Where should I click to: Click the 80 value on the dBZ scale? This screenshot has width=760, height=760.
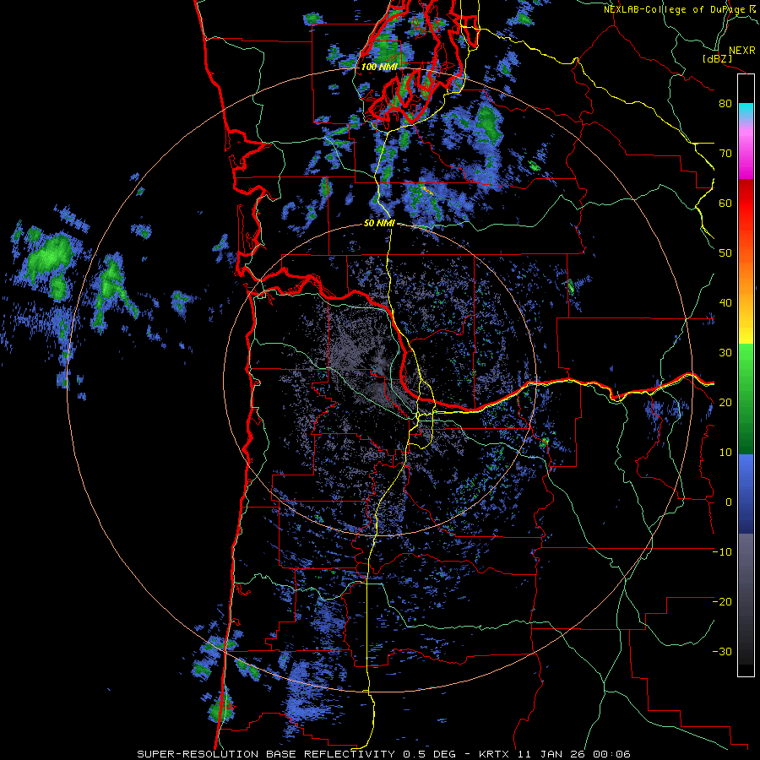[725, 104]
